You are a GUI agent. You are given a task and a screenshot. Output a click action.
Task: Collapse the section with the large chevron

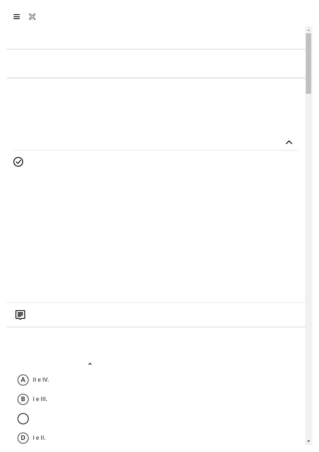pos(289,142)
